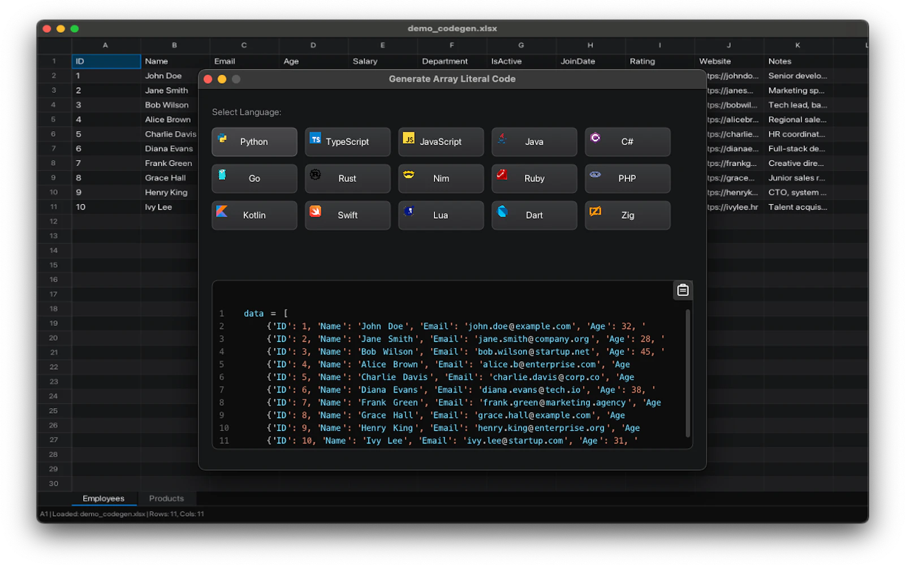Click the Notes header cell
Viewport: 905px width, 565px height.
click(798, 61)
